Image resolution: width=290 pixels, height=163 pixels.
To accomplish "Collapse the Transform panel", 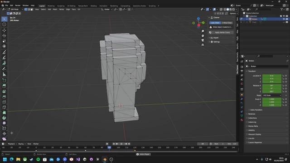I will 251,71.
